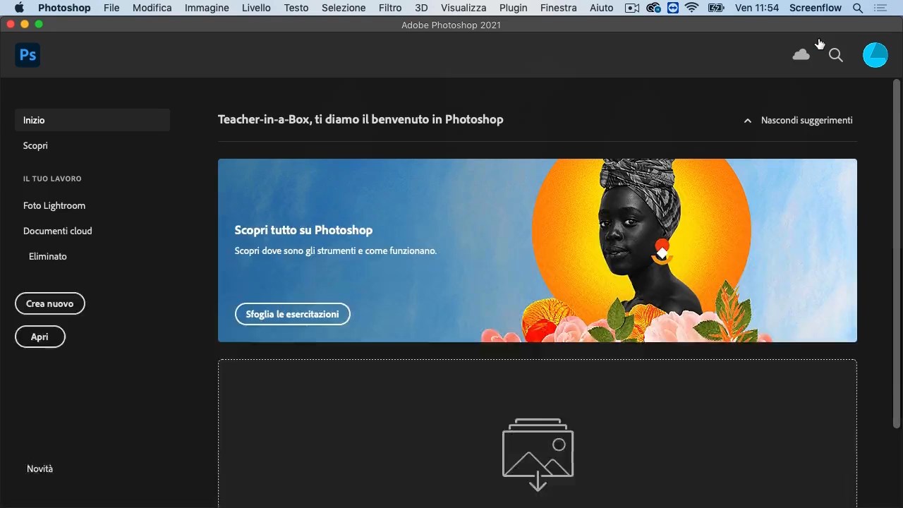Click the Scopri tutto su Photoshop title
Image resolution: width=903 pixels, height=508 pixels.
coord(303,230)
